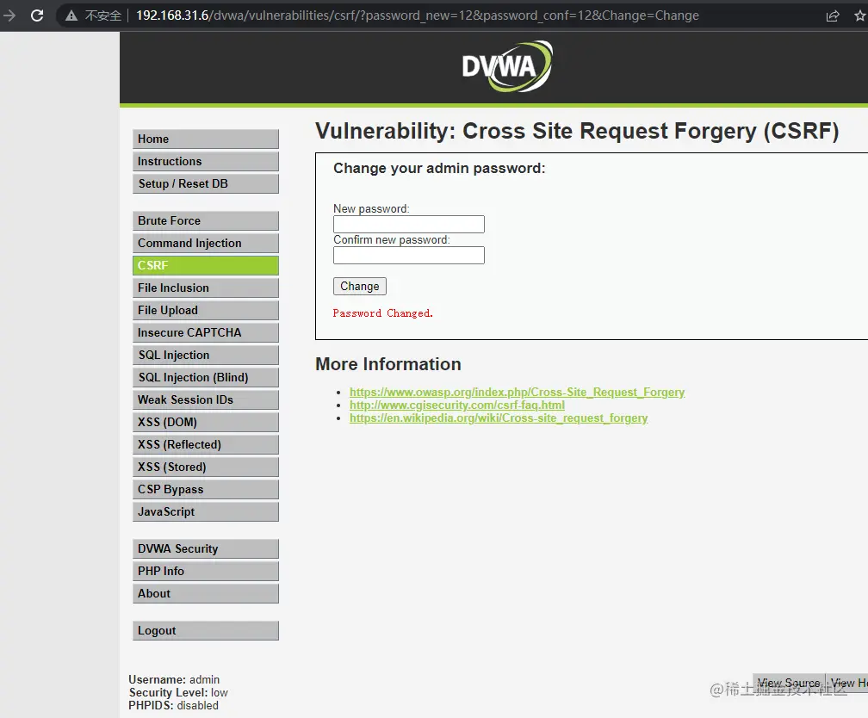Open File Upload page
Viewport: 868px width, 718px height.
tap(205, 311)
